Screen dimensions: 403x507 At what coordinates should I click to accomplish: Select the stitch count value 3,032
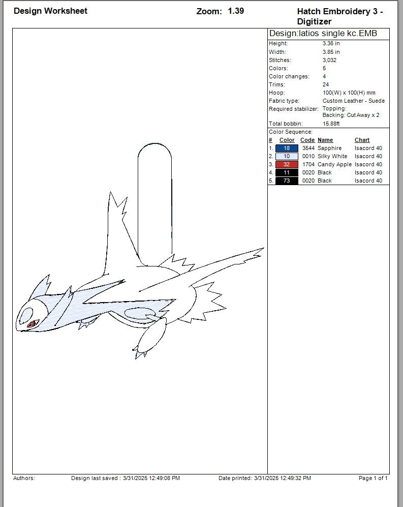click(x=329, y=60)
